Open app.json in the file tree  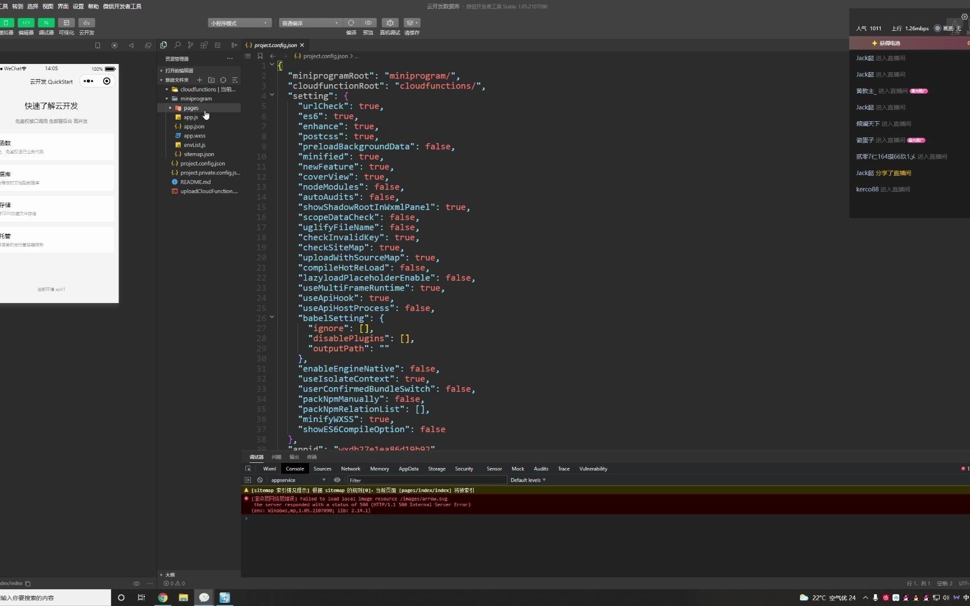(x=194, y=126)
